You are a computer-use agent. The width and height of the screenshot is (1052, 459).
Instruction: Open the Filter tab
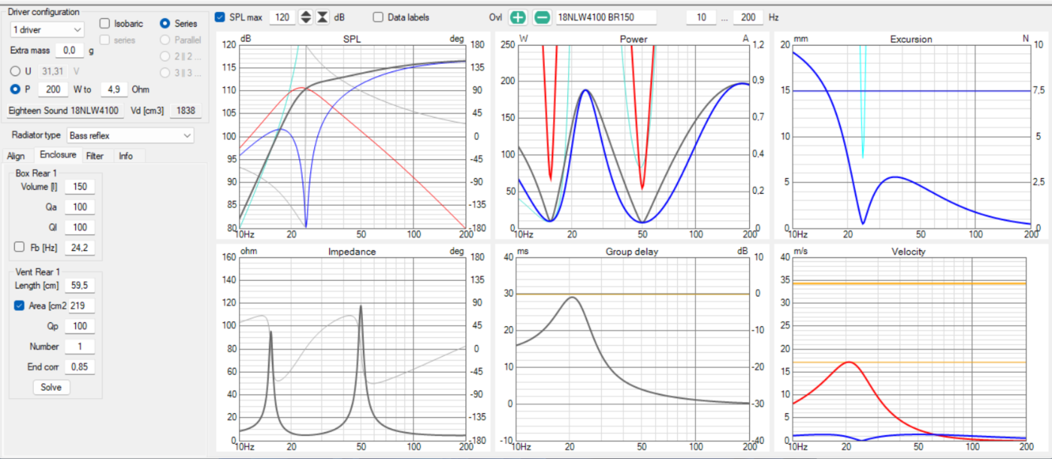coord(95,156)
